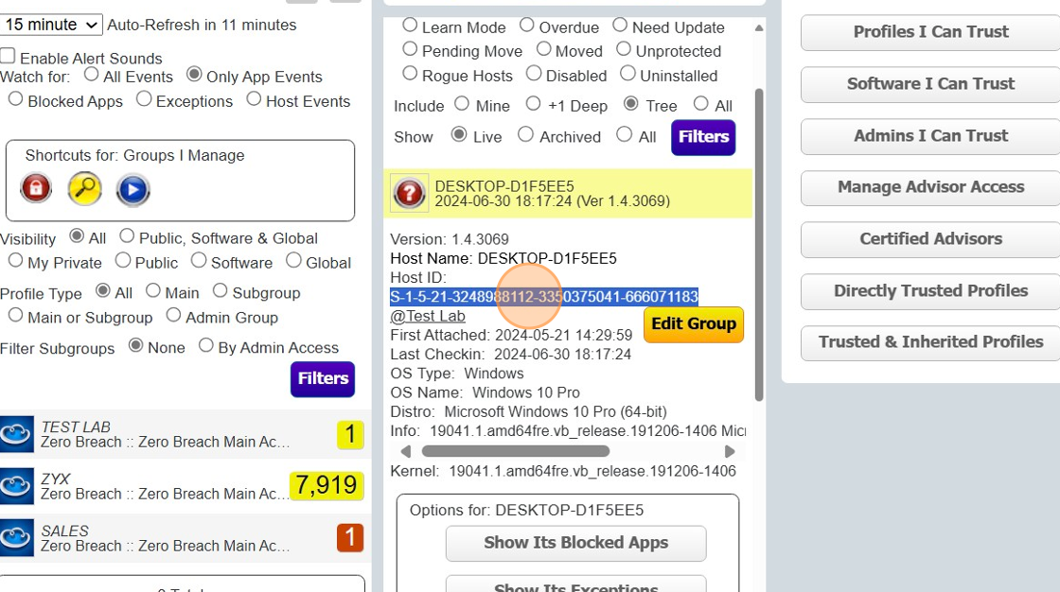Click the red 1 badge on SALES row
Screen dimensions: 1060x592
[350, 537]
